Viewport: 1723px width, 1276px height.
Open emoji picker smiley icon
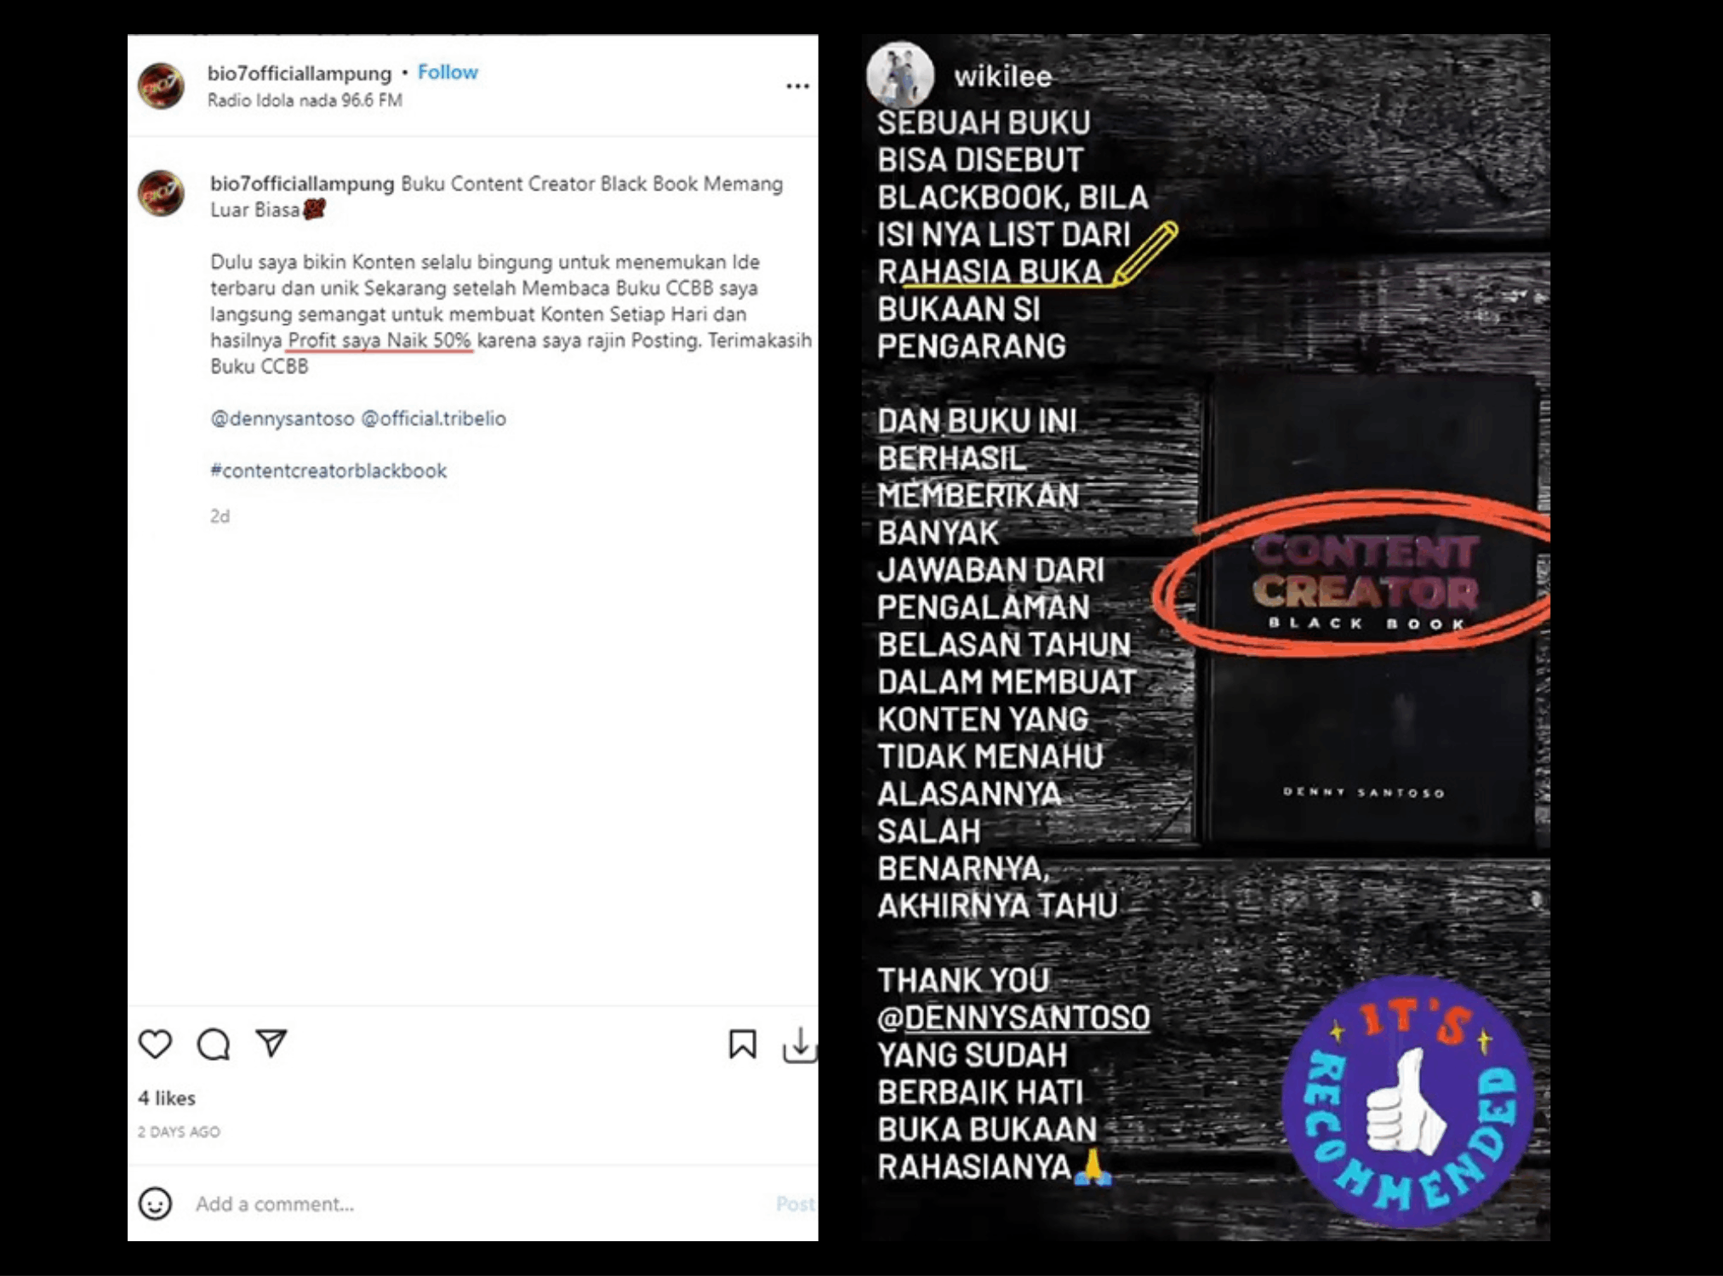click(x=155, y=1204)
